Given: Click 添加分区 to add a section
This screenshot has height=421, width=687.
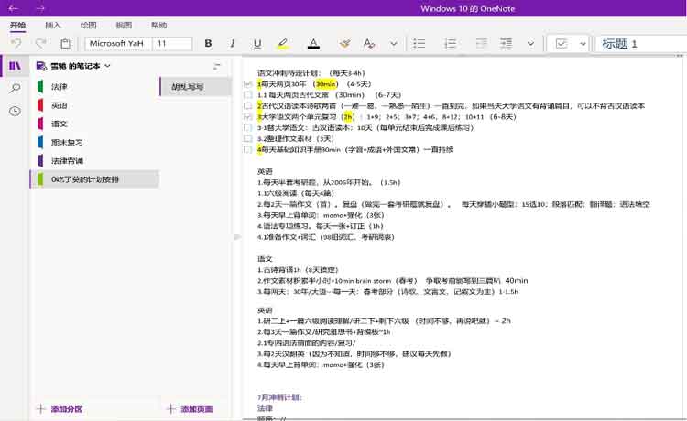Looking at the screenshot, I should 60,409.
